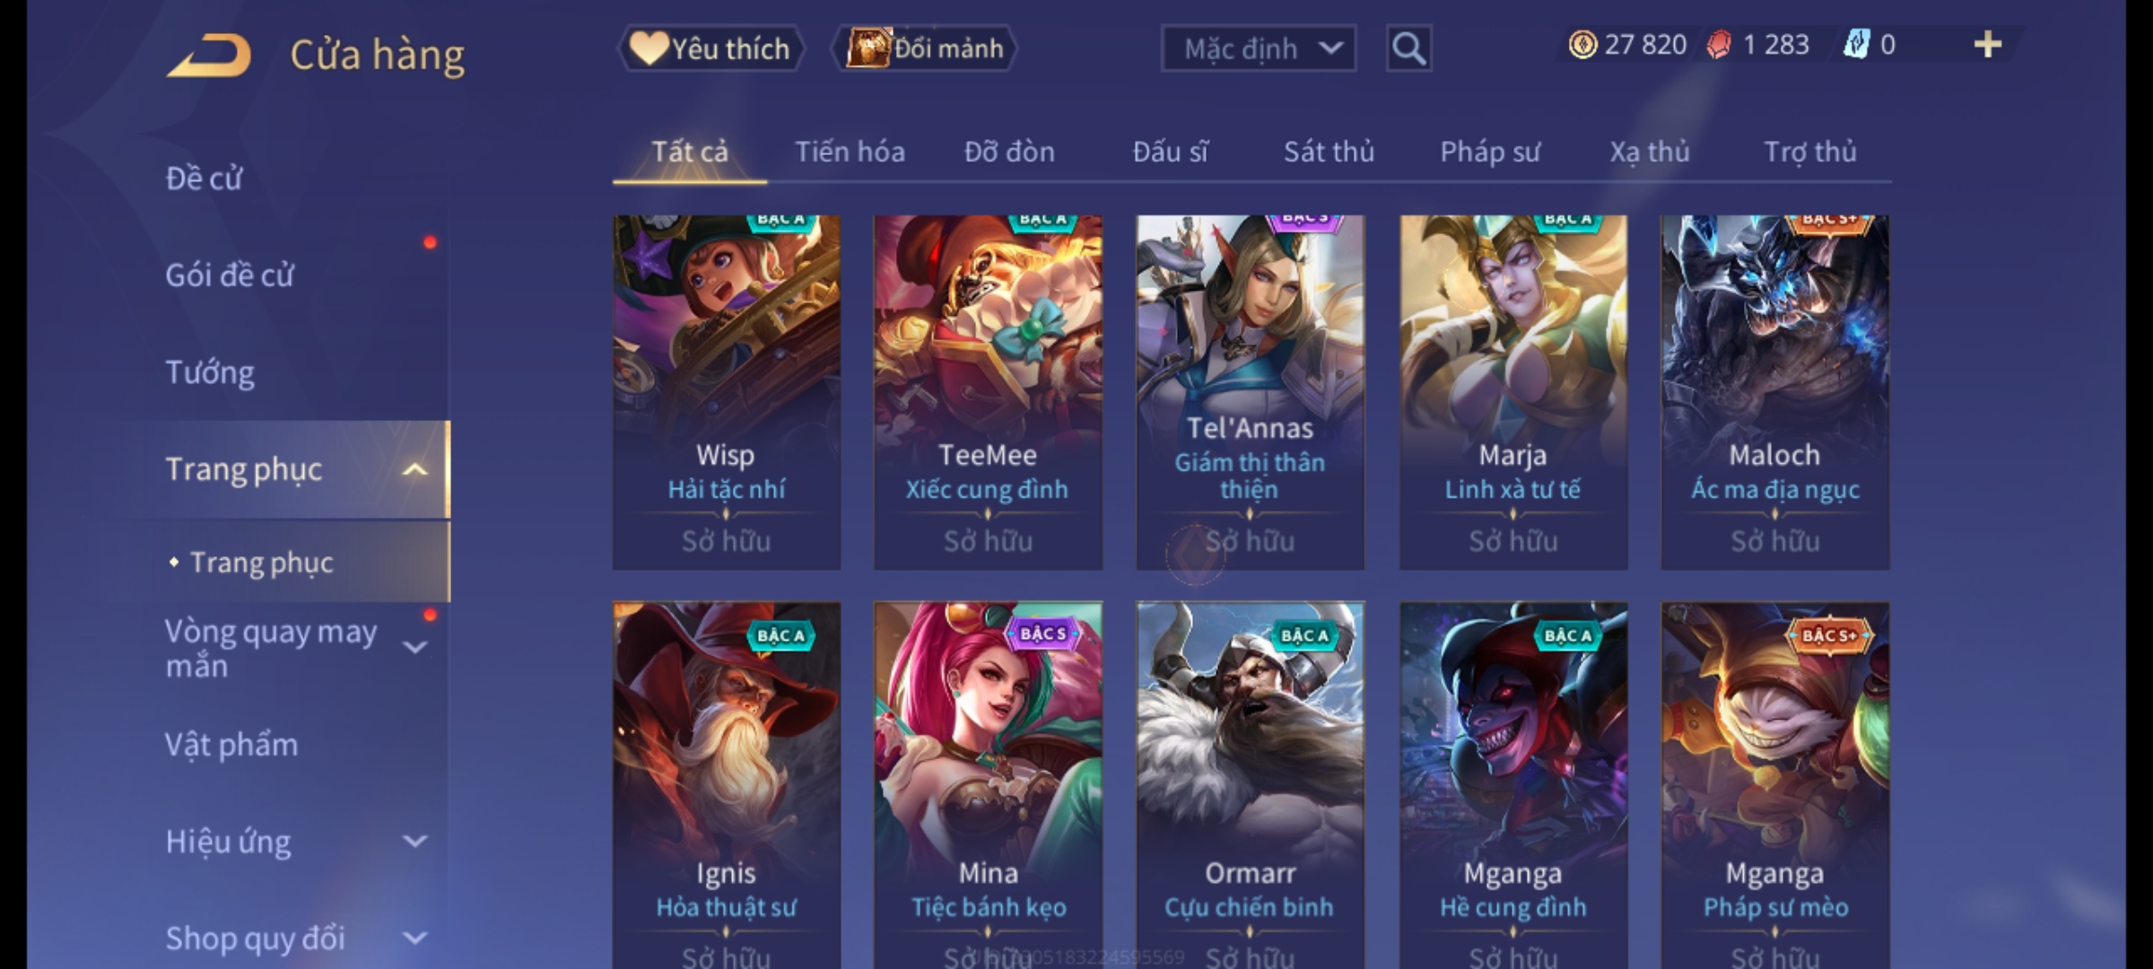Open Tướng in the sidebar
This screenshot has height=969, width=2153.
pyautogui.click(x=210, y=372)
